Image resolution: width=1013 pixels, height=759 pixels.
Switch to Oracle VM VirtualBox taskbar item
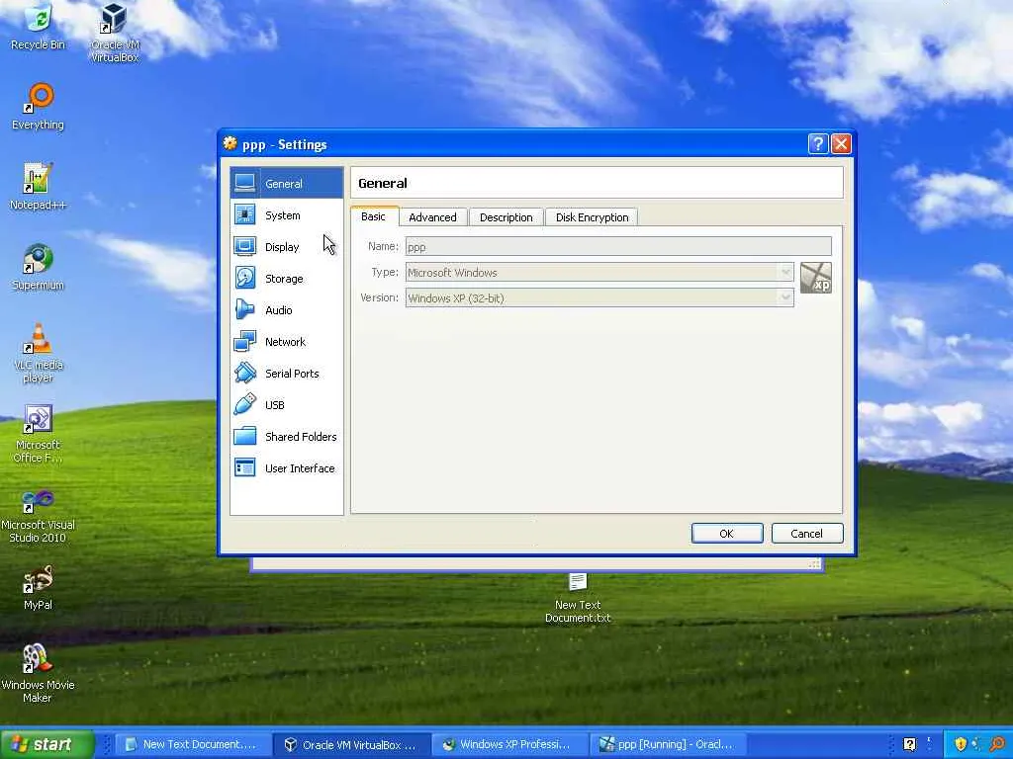[352, 745]
